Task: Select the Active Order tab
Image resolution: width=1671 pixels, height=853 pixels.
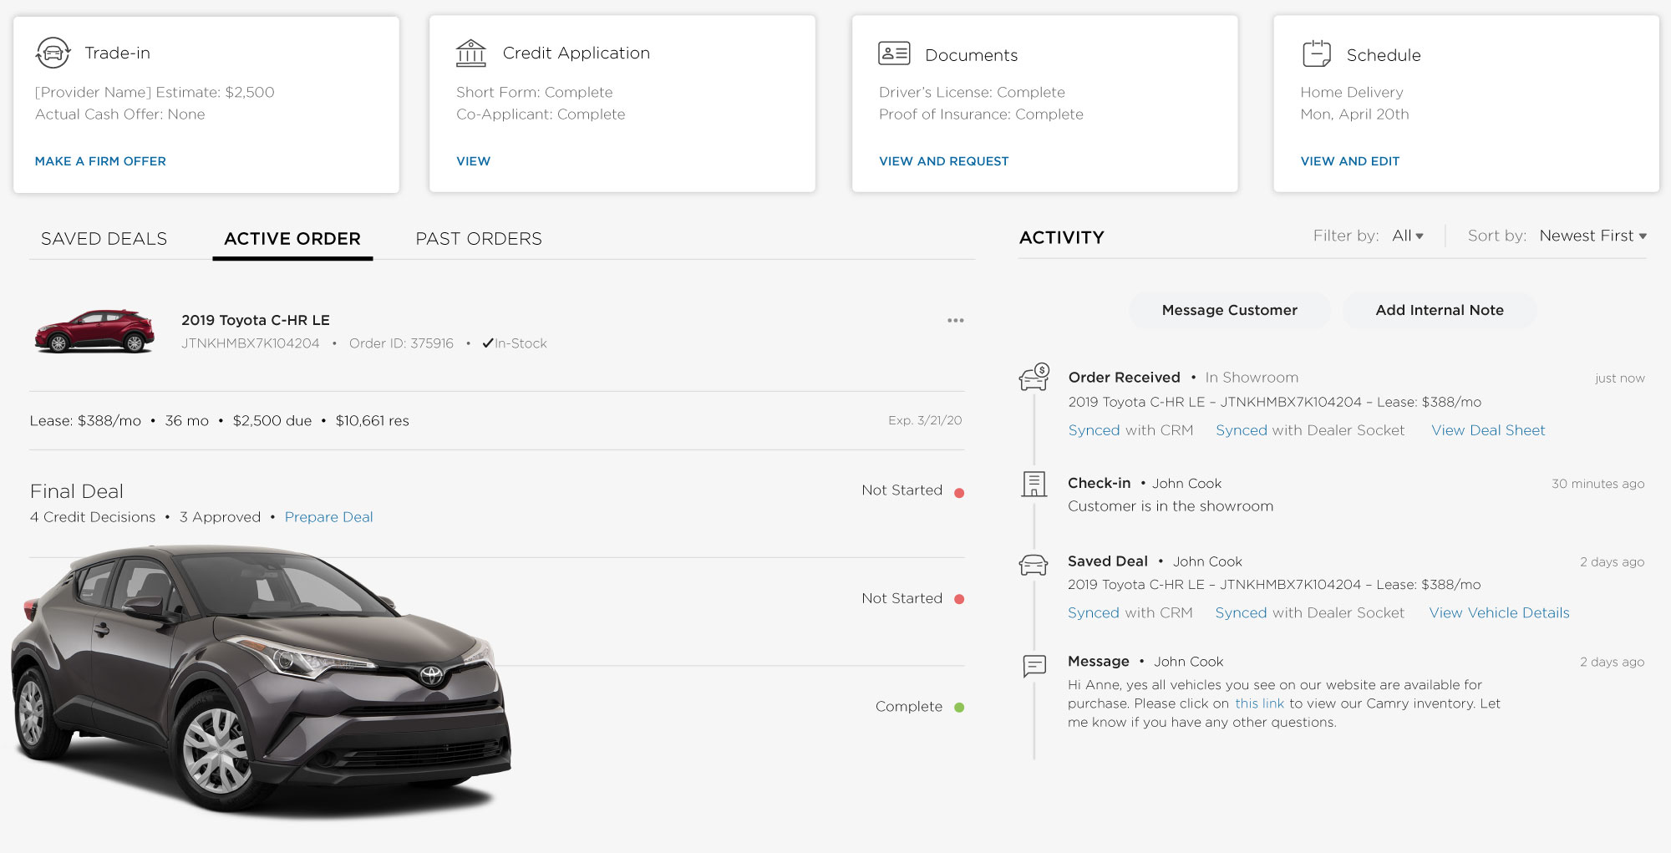Action: pos(292,239)
